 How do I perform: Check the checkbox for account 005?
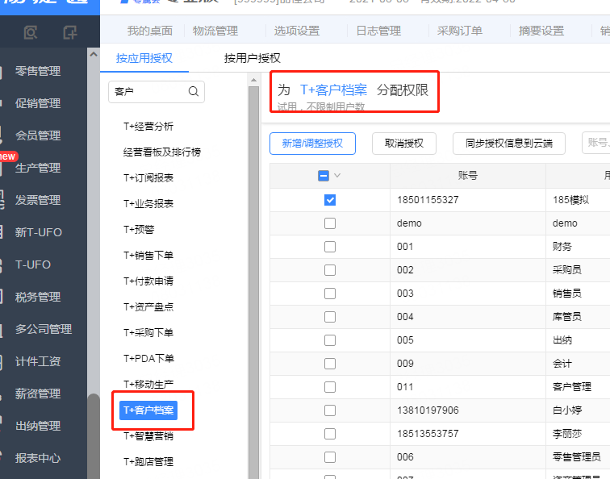[330, 340]
